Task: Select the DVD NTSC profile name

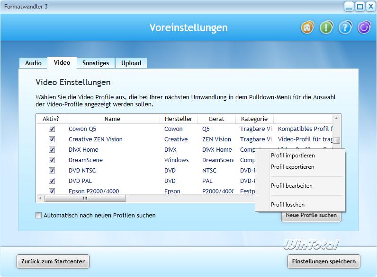Action: (82, 171)
